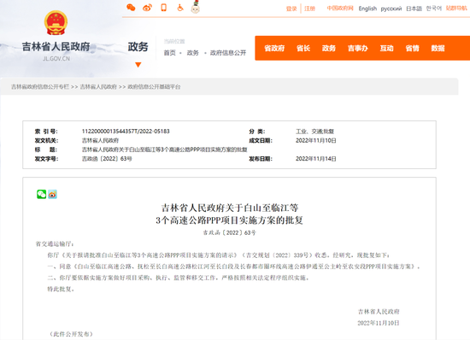Open the 中国政府网 link
Image resolution: width=470 pixels, height=340 pixels.
point(340,9)
